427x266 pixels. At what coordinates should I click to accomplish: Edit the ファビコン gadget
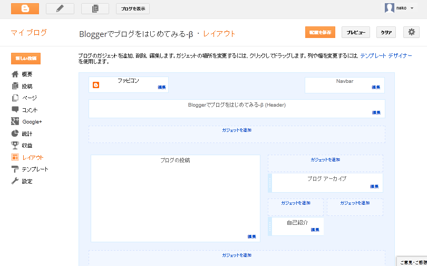pyautogui.click(x=161, y=87)
